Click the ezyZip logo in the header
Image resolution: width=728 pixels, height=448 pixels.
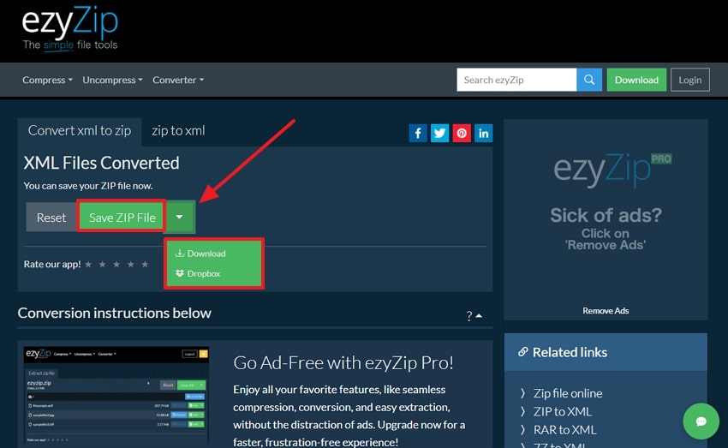coord(70,29)
